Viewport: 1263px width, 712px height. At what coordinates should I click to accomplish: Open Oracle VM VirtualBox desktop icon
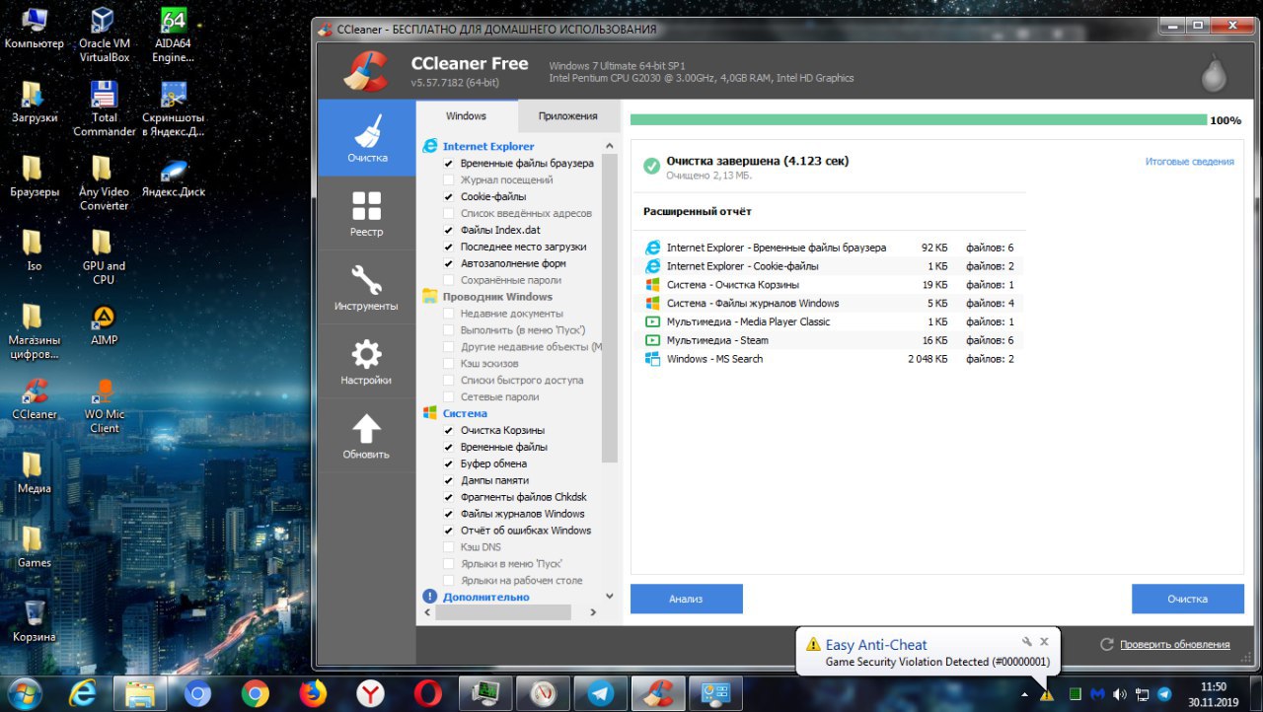point(104,35)
